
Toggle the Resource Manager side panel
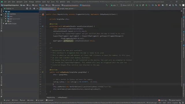point(1,25)
